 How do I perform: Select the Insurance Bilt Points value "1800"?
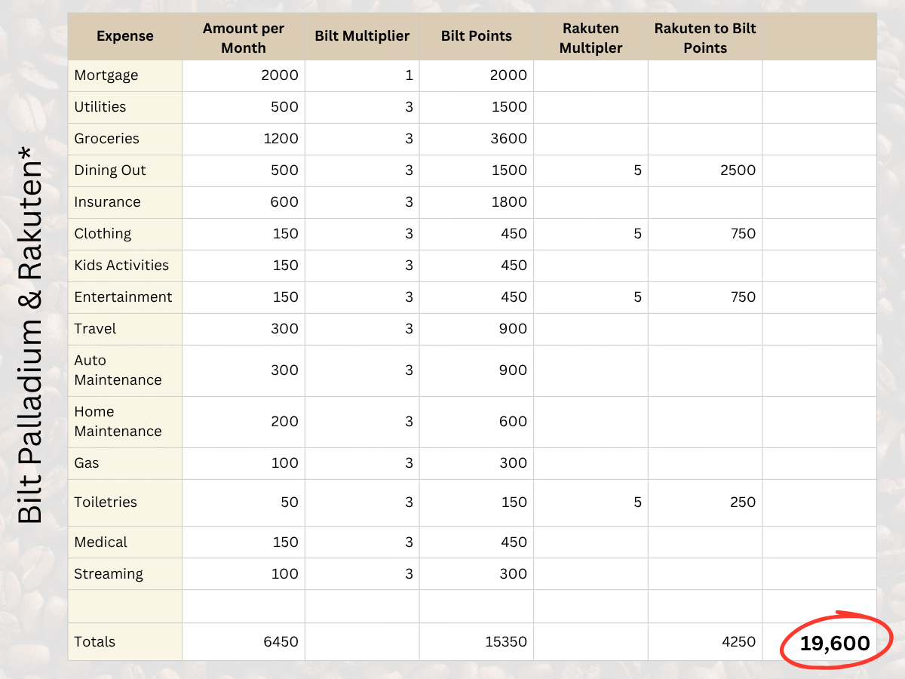(x=508, y=202)
